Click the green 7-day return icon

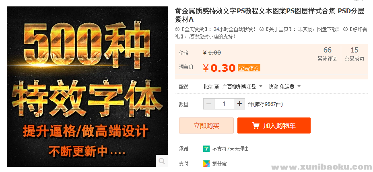[206, 149]
